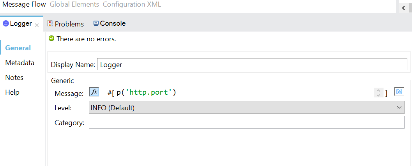Viewport: 412px width, 166px height.
Task: Open the Metadata section
Action: click(x=19, y=63)
